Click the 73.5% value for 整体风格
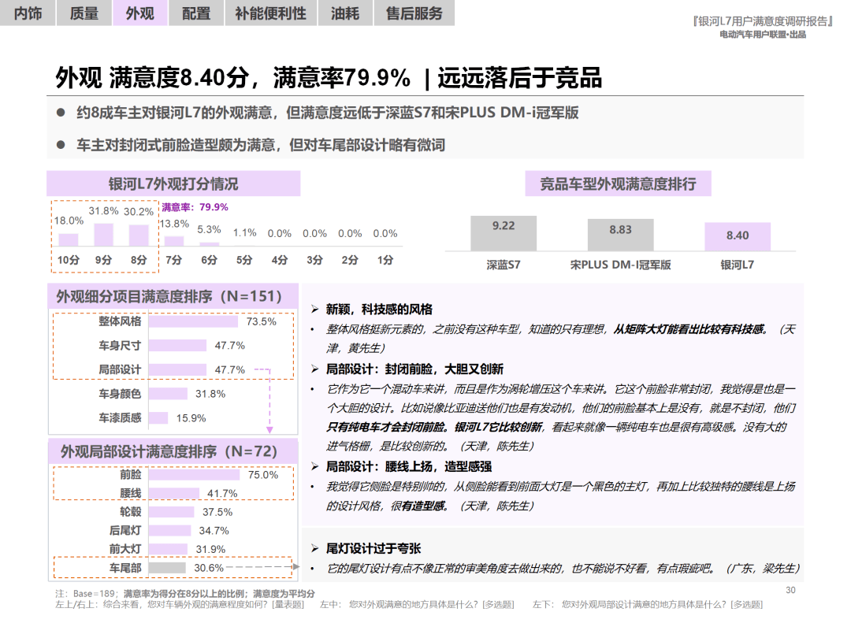This screenshot has height=638, width=851. pos(261,321)
